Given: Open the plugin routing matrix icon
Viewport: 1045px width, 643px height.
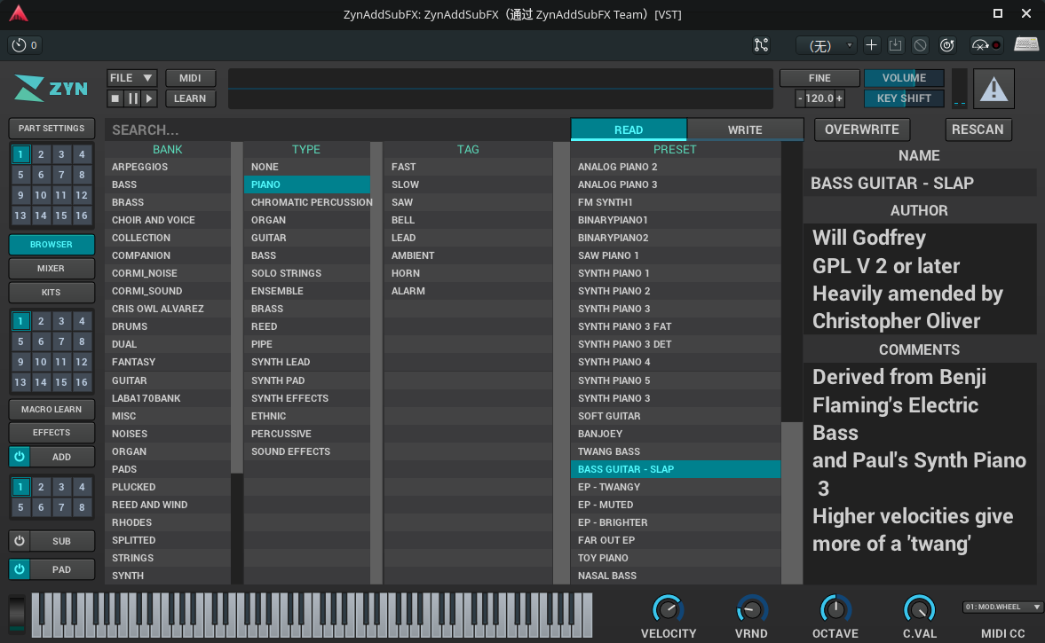Looking at the screenshot, I should 761,44.
